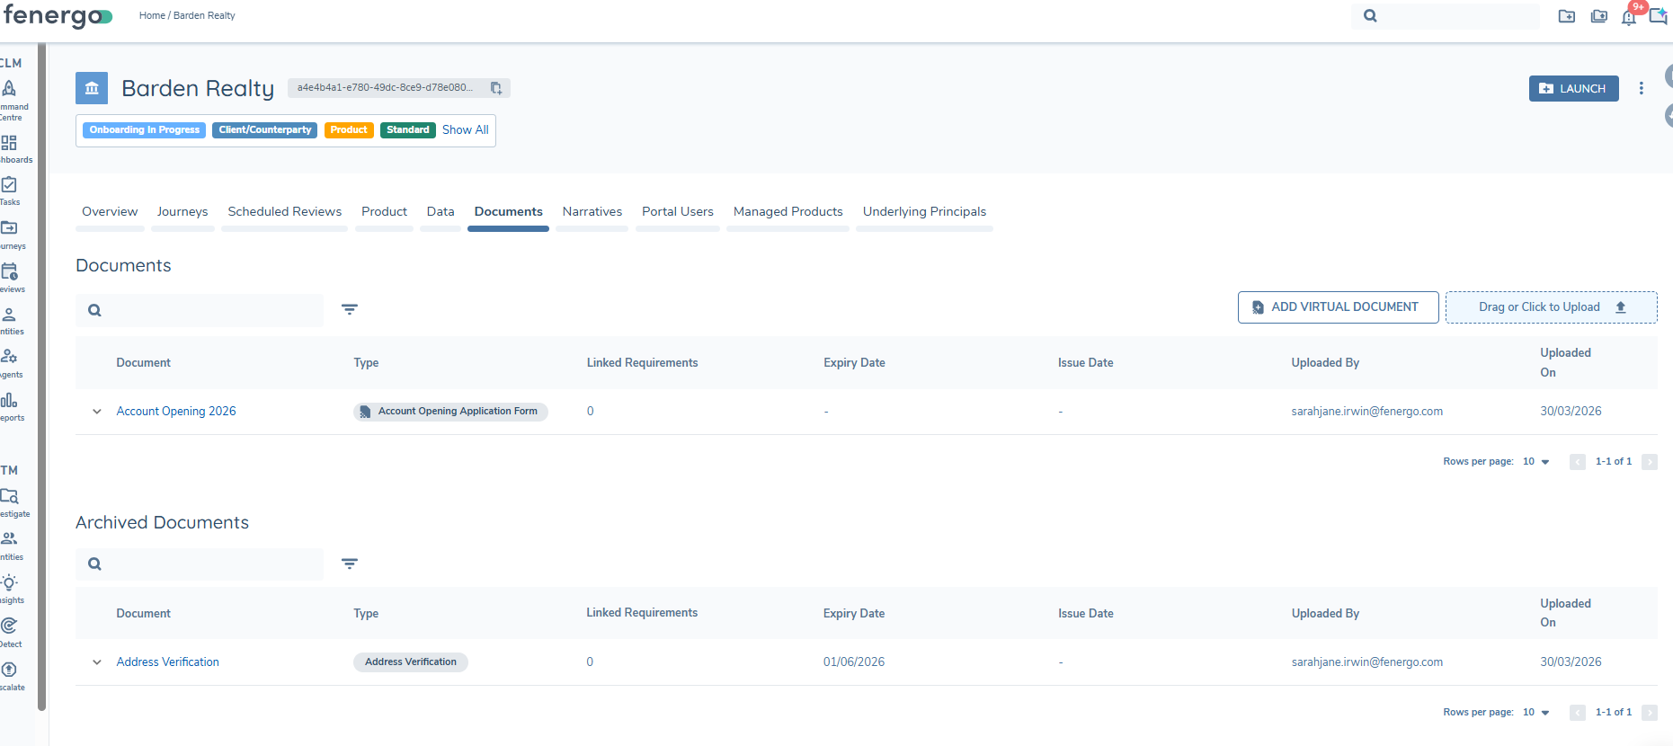Click Expiry Date header in Documents table
The image size is (1673, 746).
tap(854, 363)
